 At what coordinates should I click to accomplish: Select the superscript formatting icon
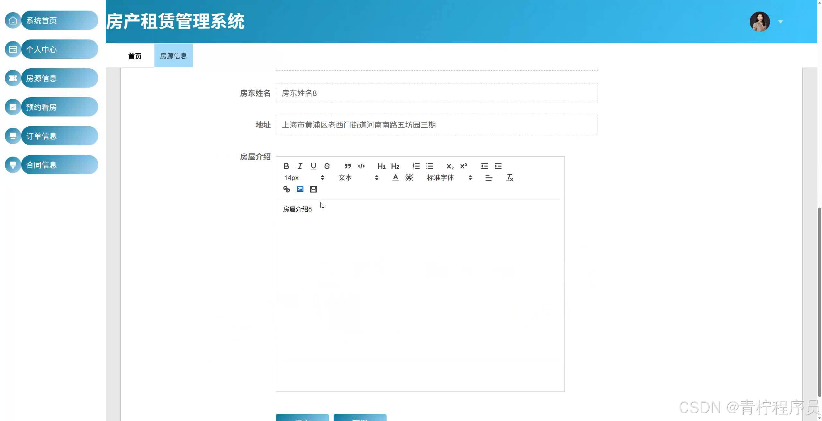tap(463, 166)
